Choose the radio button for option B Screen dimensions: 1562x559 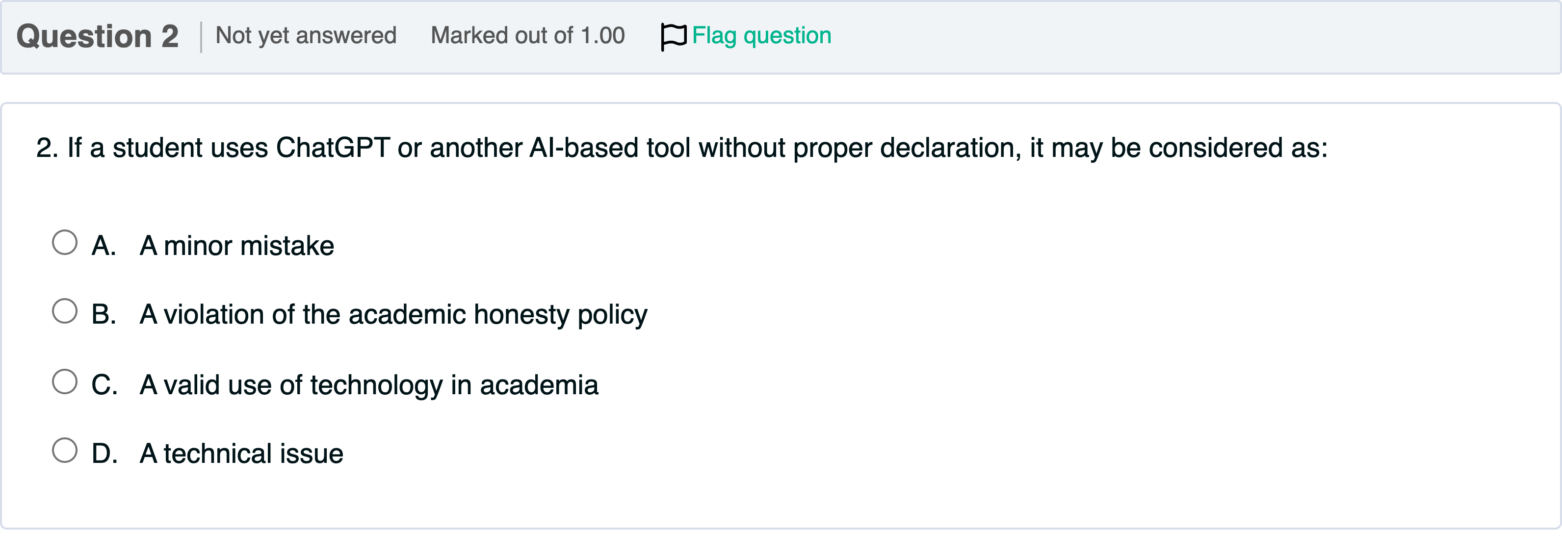click(x=65, y=311)
